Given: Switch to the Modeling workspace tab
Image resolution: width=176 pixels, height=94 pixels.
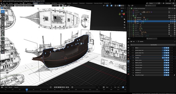Looking at the screenshot, I should tap(41, 3).
